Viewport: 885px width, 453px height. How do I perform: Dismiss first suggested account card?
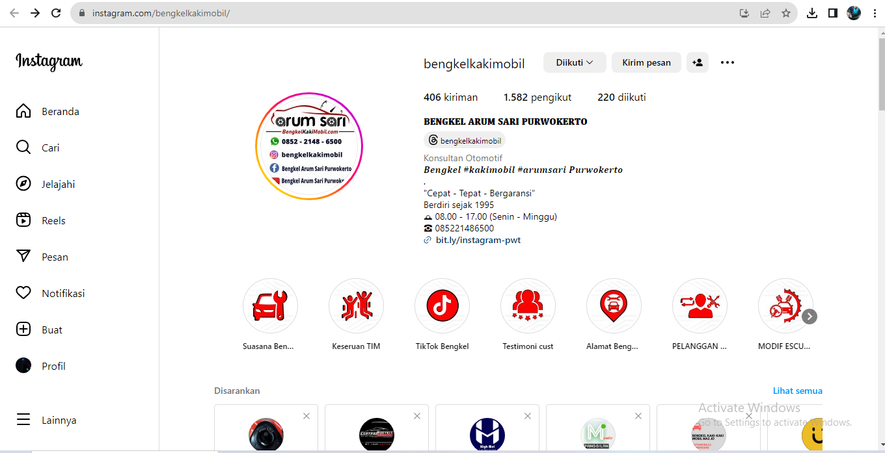pos(306,416)
